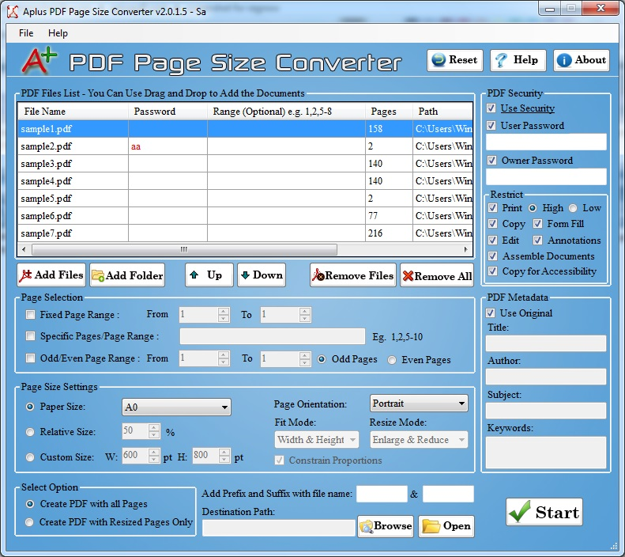
Task: Click the Reset button
Action: (x=455, y=60)
